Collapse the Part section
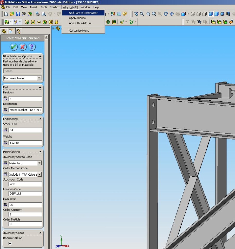 (x=40, y=87)
